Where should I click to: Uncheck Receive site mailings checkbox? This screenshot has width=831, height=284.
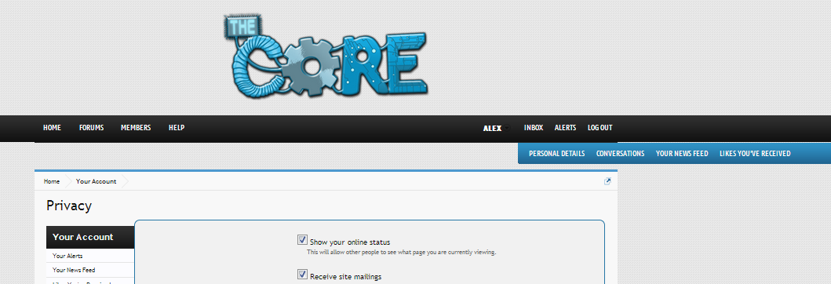[303, 275]
